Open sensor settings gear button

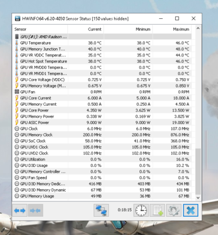(174, 210)
